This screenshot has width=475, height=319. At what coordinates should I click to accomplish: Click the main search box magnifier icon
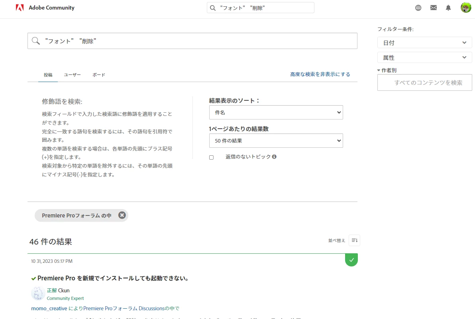[36, 41]
